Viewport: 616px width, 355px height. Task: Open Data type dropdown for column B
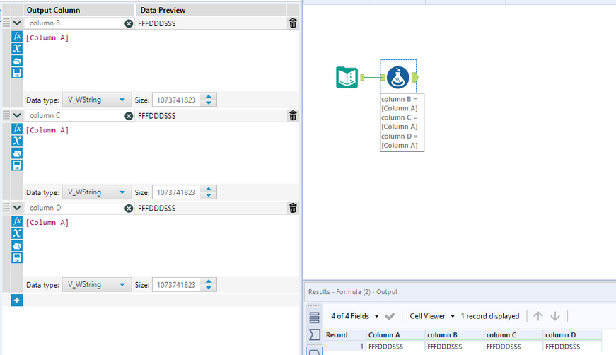tap(96, 100)
